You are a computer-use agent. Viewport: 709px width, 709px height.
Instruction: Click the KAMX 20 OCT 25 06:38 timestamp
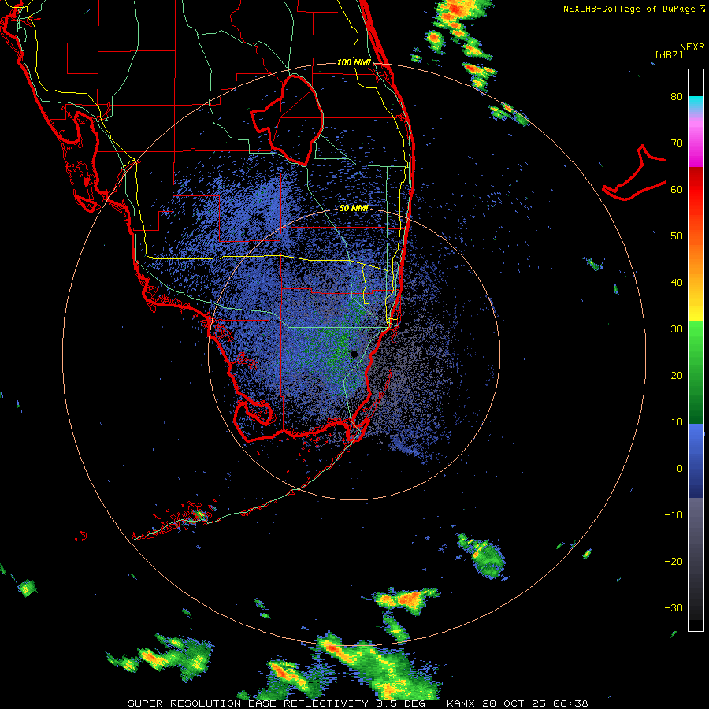click(x=518, y=703)
